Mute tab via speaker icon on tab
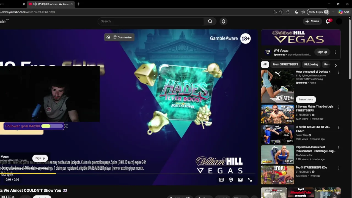Image resolution: width=352 pixels, height=198 pixels. pyautogui.click(x=35, y=4)
